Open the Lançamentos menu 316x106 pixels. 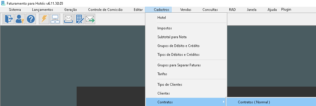42,10
